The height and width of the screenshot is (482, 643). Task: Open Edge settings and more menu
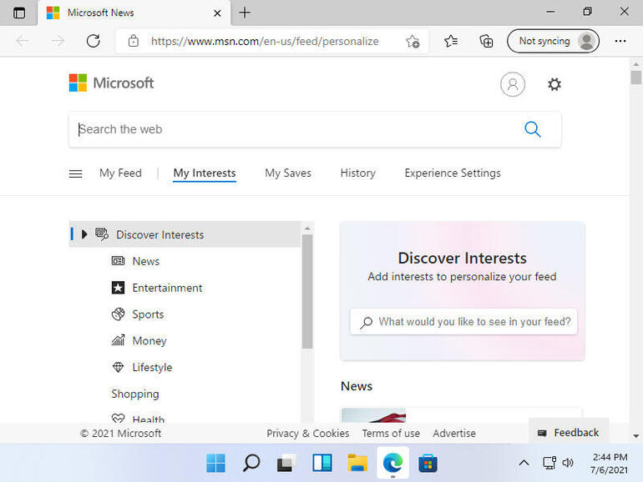click(x=620, y=41)
